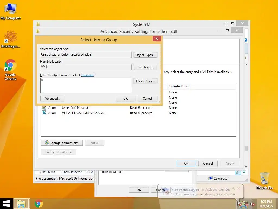
Task: Click the help question mark icon
Action: coord(245,40)
